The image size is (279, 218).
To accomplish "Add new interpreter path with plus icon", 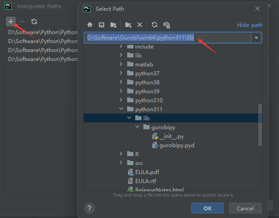I will coord(11,22).
